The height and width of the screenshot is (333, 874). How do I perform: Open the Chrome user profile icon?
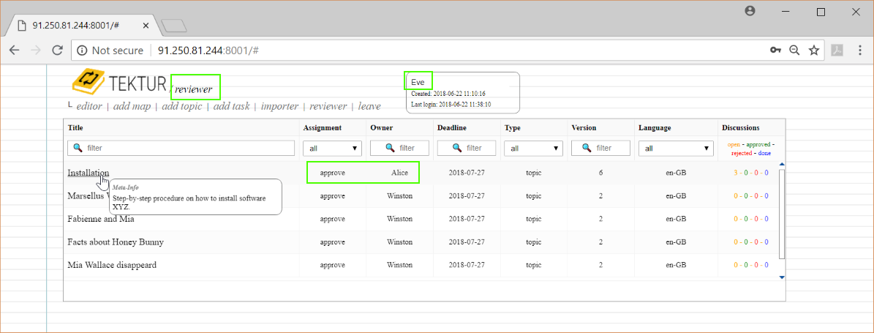[750, 12]
